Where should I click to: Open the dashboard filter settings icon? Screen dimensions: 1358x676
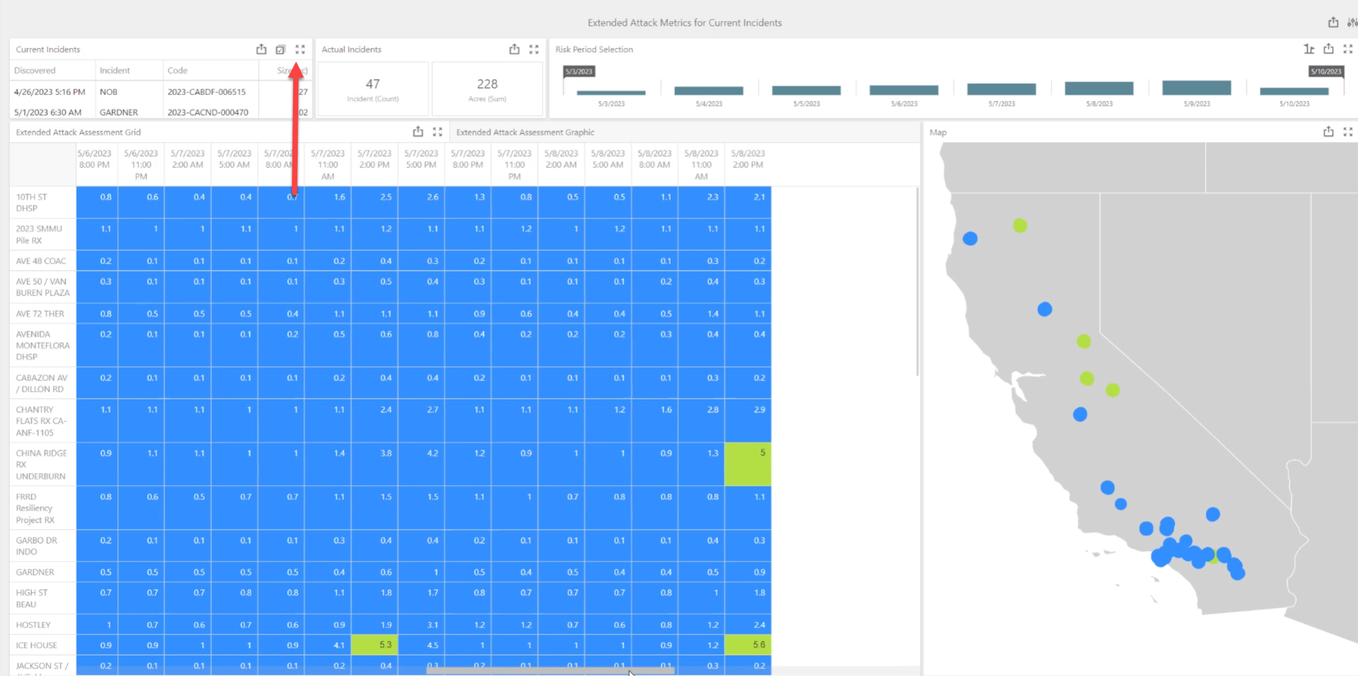click(1352, 22)
